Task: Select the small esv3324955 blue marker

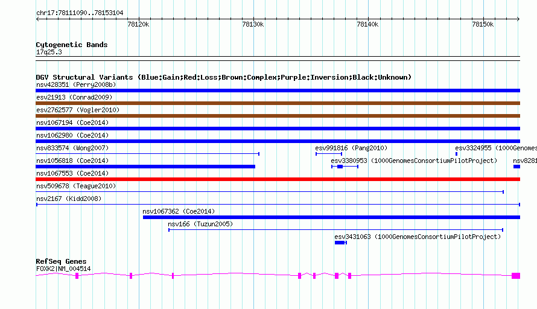Action: [x=456, y=154]
